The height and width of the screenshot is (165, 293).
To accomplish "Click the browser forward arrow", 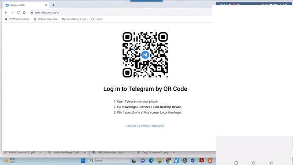I will pos(12,12).
